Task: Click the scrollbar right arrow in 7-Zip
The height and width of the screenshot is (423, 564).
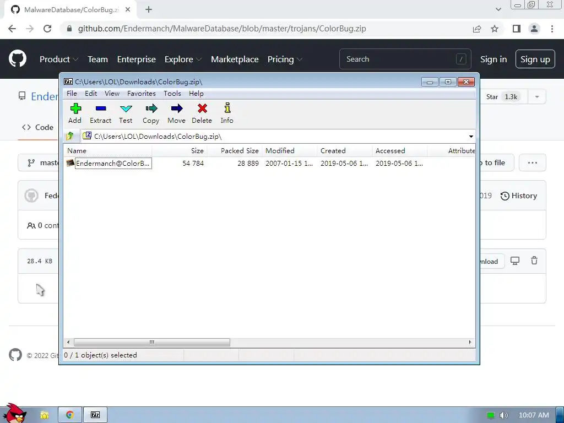Action: 470,342
